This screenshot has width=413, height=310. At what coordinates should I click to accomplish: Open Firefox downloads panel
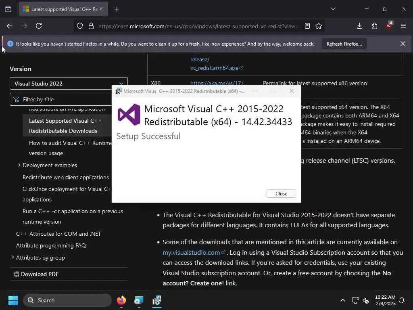coord(359,26)
